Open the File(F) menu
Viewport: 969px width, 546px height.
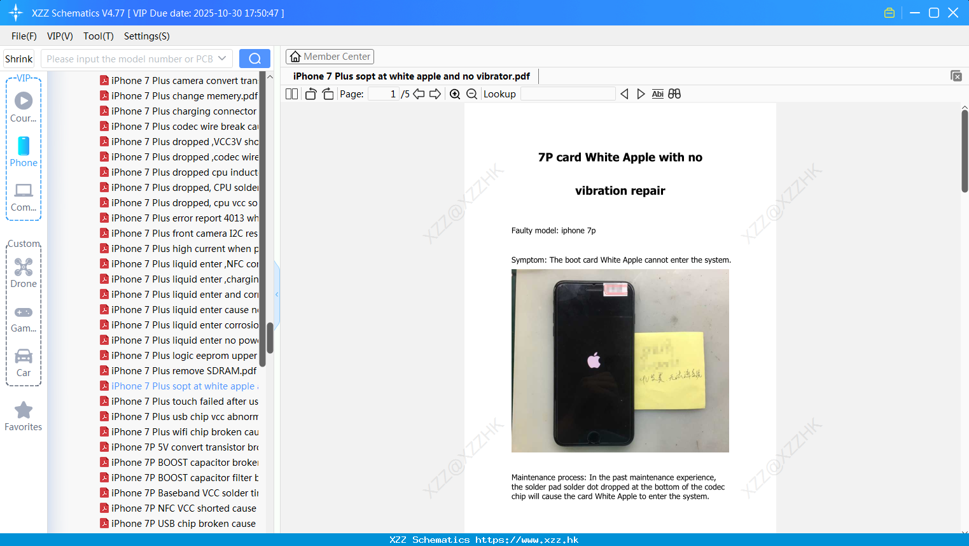click(x=24, y=36)
